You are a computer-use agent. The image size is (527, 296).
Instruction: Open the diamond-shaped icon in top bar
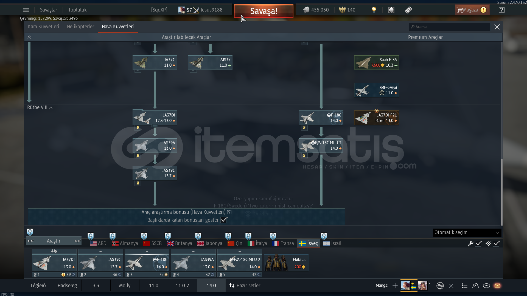coord(391,10)
